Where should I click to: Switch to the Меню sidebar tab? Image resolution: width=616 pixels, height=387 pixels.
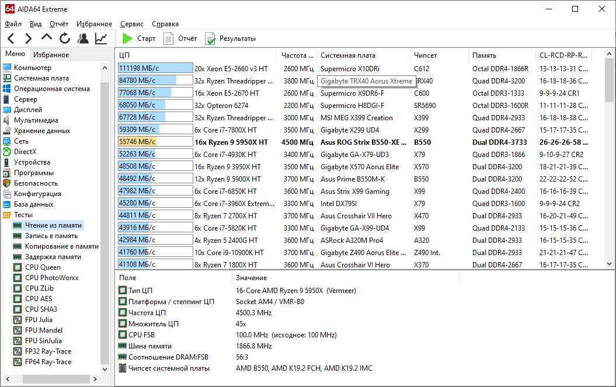coord(15,54)
